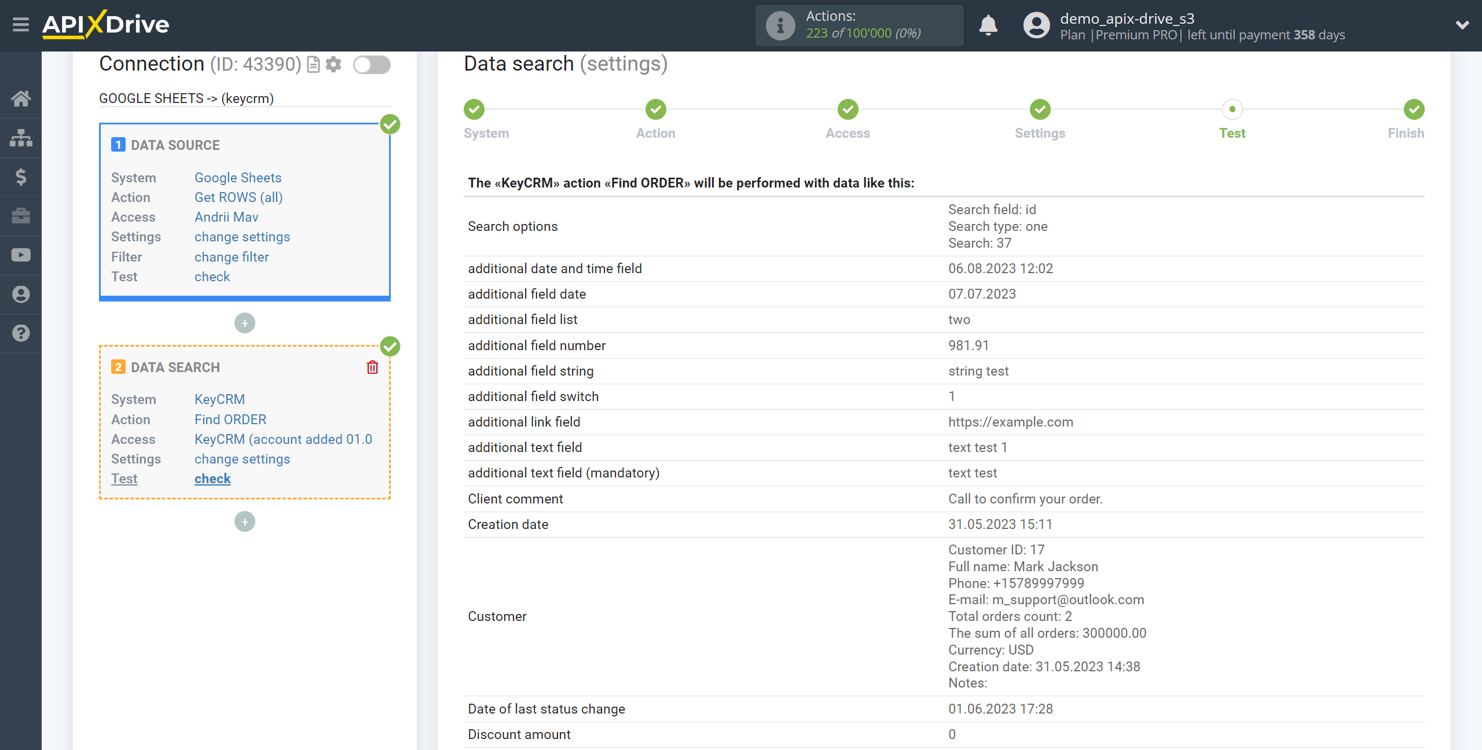Click the bold check link
The width and height of the screenshot is (1482, 750).
click(x=212, y=479)
